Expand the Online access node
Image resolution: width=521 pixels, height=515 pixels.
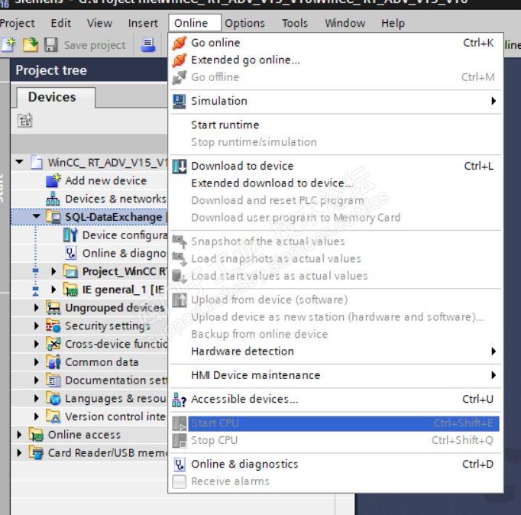click(19, 435)
